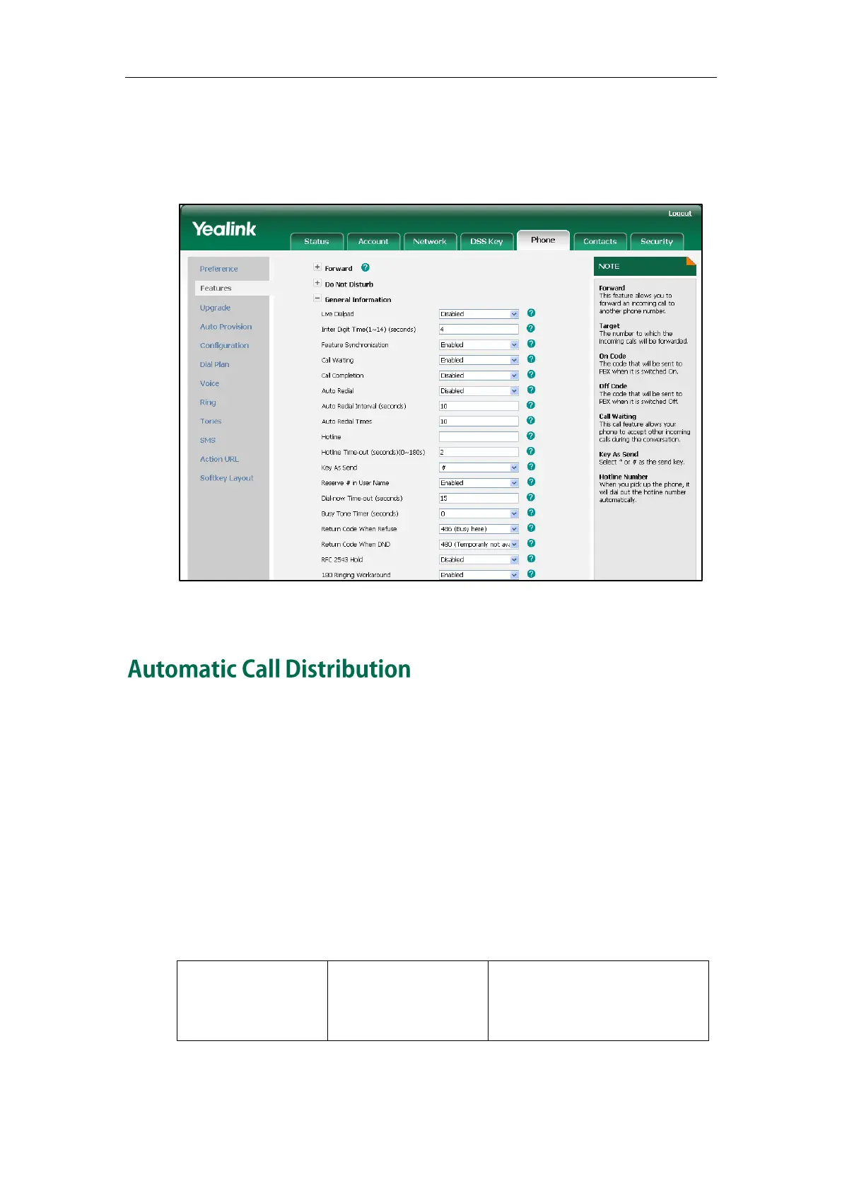842x1191 pixels.
Task: Click help for Reserve # in User Name
Action: click(x=531, y=482)
